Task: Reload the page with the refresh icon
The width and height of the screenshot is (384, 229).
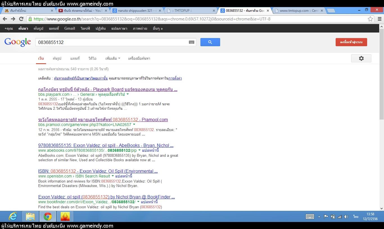Action: click(x=21, y=19)
